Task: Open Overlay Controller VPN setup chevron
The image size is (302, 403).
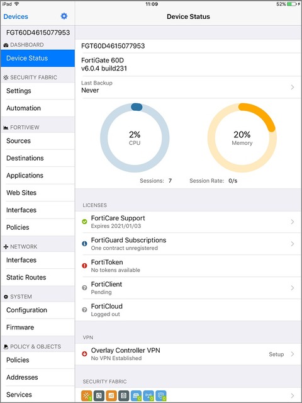Action: pyautogui.click(x=293, y=354)
